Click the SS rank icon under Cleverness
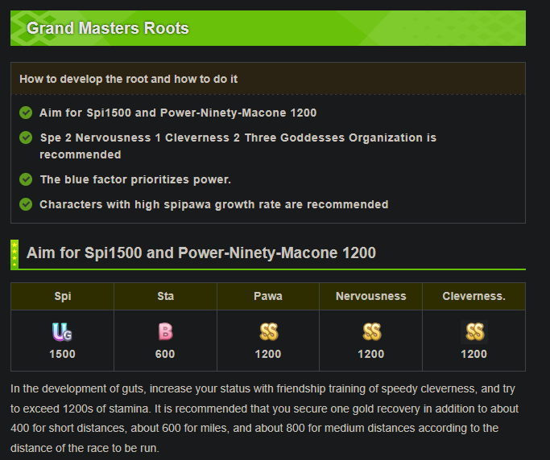The height and width of the screenshot is (460, 550). tap(474, 332)
